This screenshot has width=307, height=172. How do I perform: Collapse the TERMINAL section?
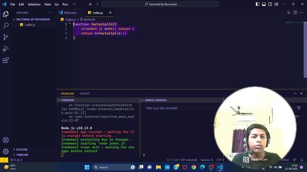68,100
